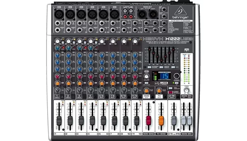Click the orange FX SEND fader

[161, 121]
